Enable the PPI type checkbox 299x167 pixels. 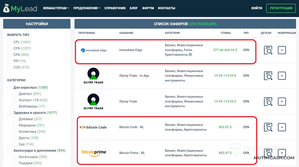[x=9, y=61]
